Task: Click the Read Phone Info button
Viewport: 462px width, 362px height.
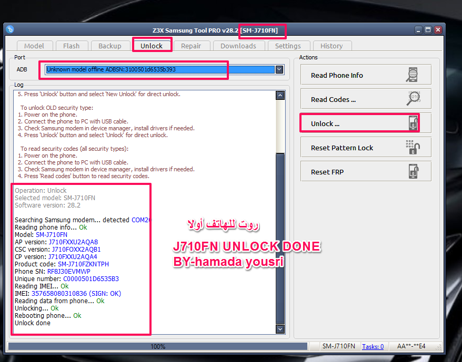Action: [366, 75]
